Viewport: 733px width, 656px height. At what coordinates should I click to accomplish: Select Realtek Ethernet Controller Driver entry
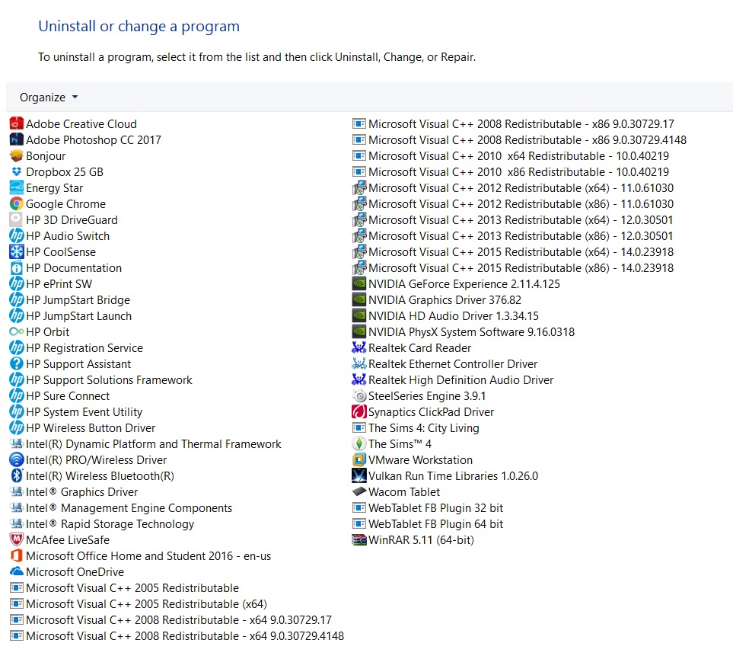coord(445,363)
